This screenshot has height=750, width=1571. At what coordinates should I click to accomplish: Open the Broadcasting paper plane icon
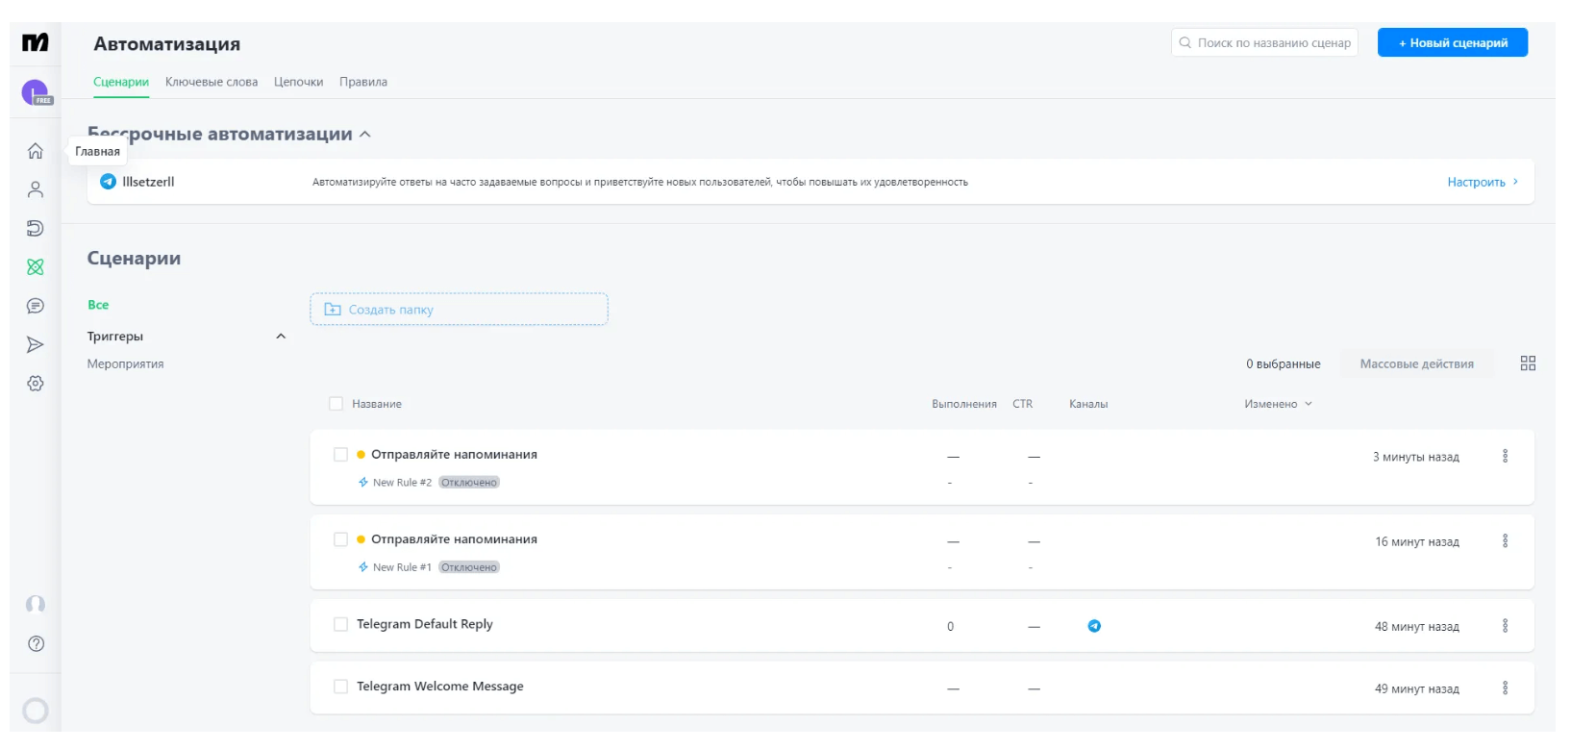[36, 344]
